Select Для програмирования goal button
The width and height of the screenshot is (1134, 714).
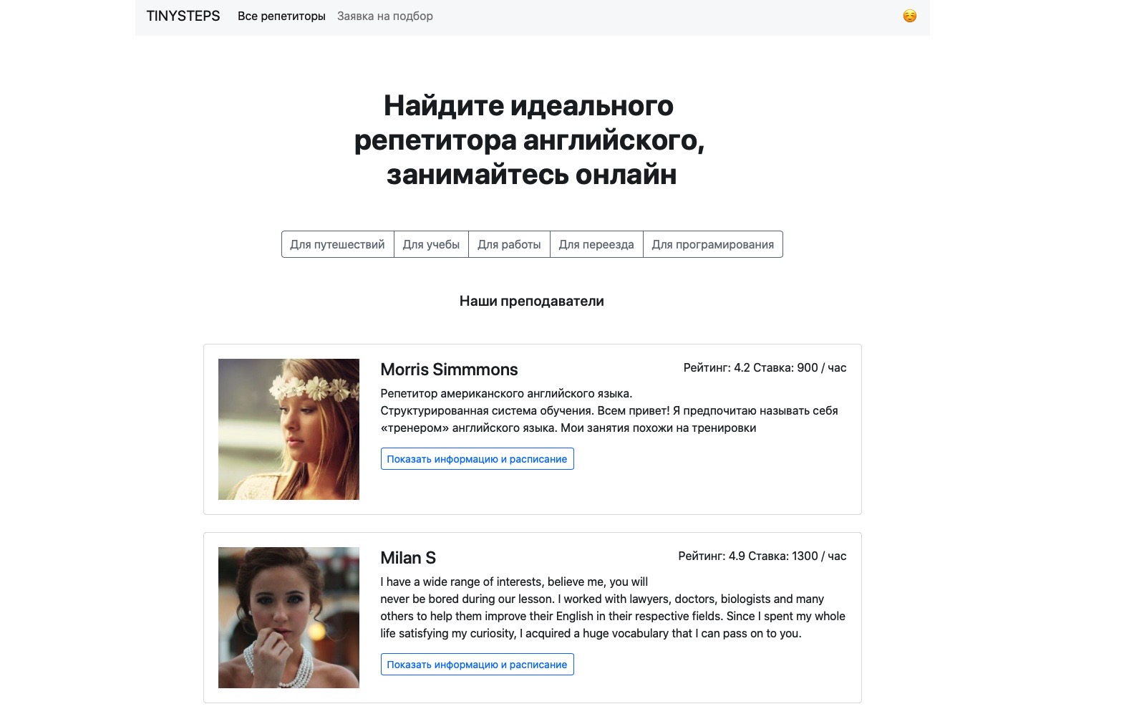pyautogui.click(x=712, y=244)
